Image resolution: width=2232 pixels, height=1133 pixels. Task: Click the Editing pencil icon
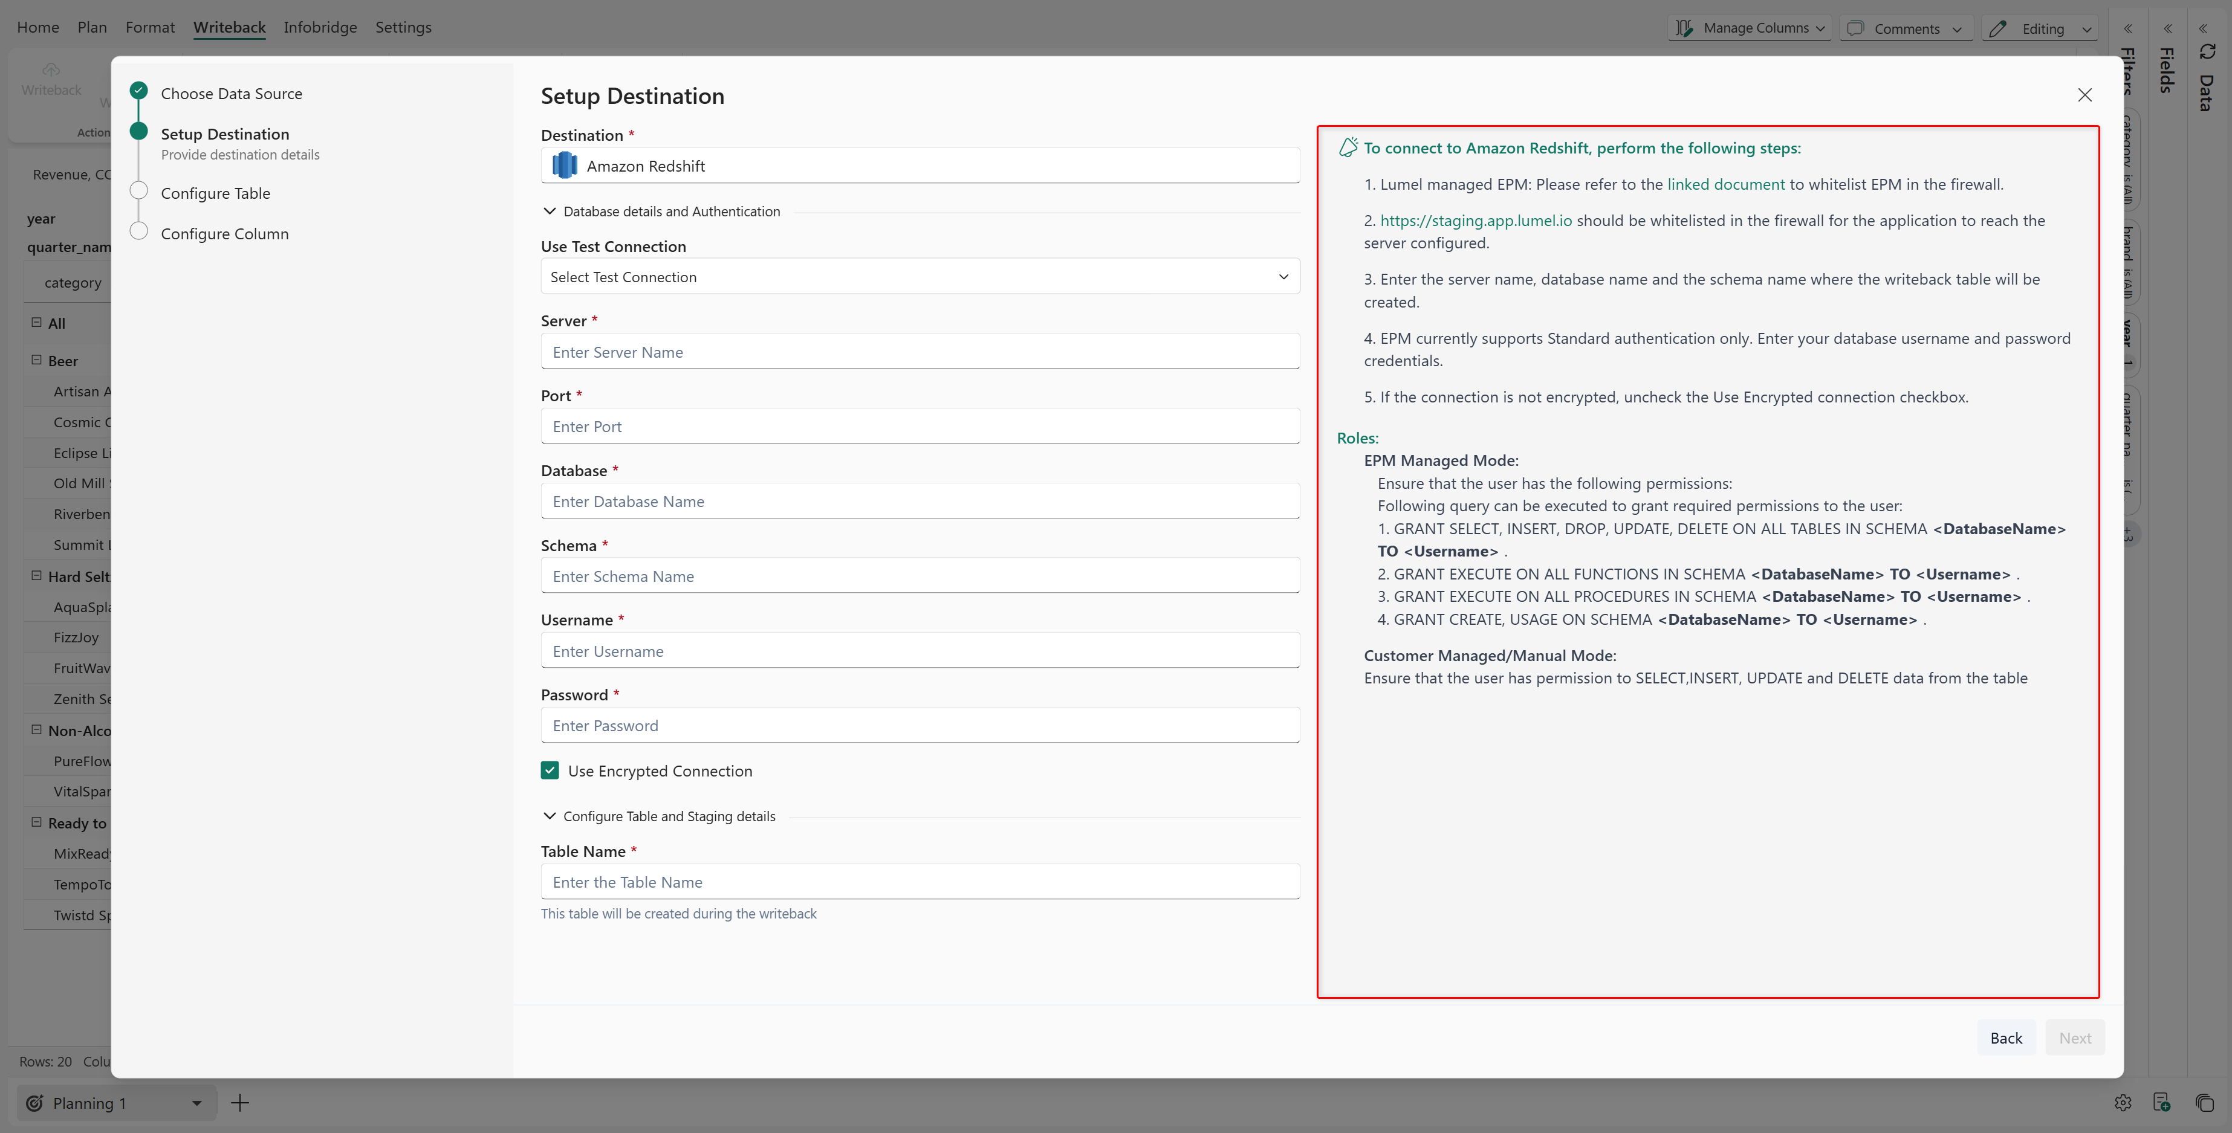[1997, 28]
